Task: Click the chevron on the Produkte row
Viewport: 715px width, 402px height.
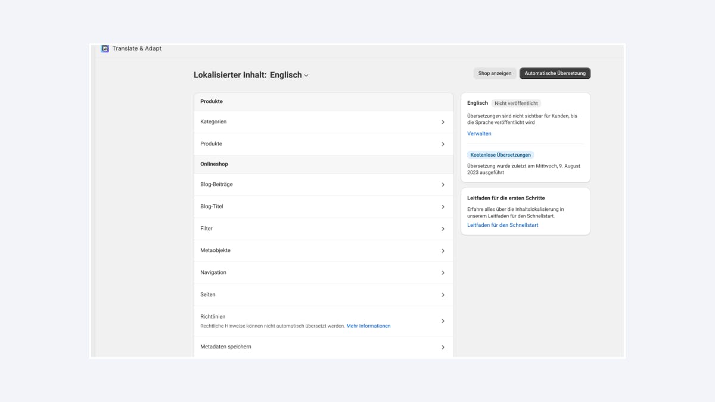Action: click(x=443, y=144)
